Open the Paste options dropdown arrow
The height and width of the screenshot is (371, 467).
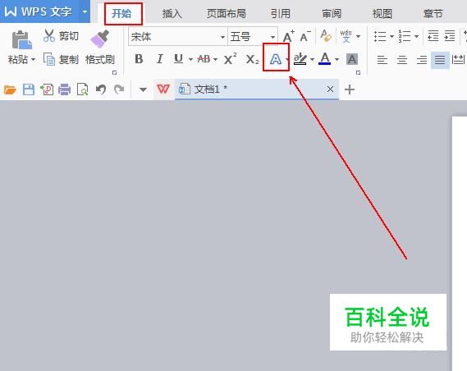(x=33, y=60)
